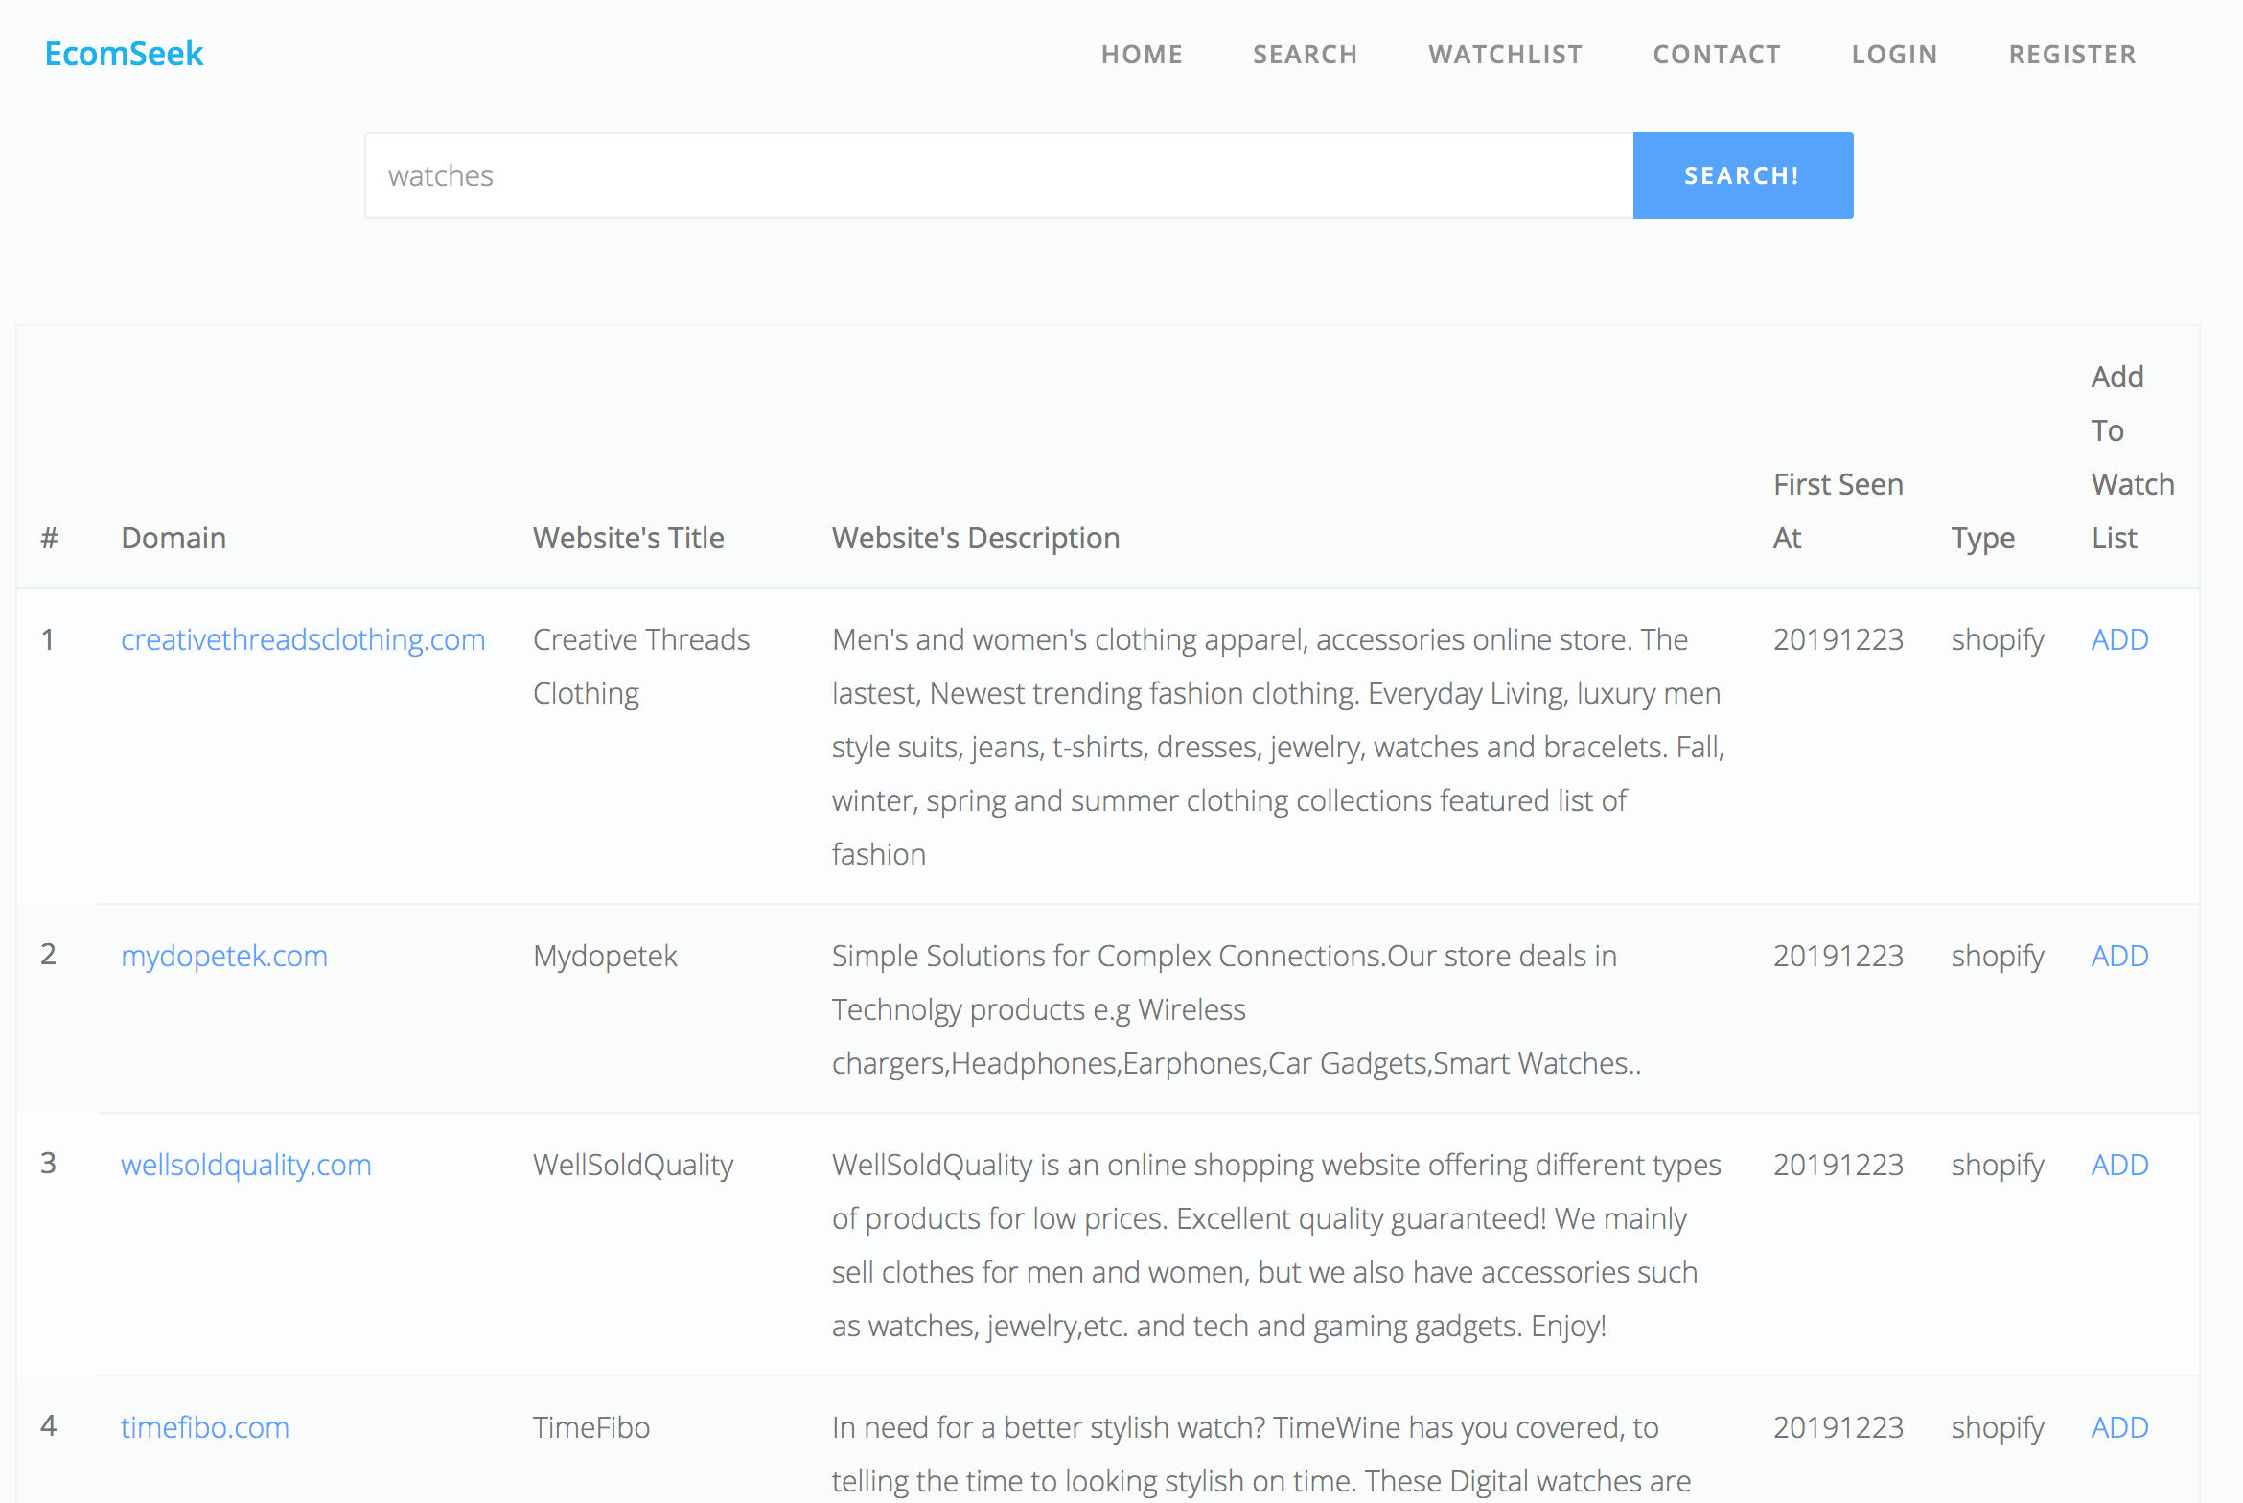The image size is (2243, 1503).
Task: Open wellsoldquality.com domain link
Action: (x=245, y=1165)
